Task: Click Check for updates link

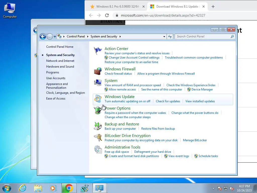Action: point(168,101)
